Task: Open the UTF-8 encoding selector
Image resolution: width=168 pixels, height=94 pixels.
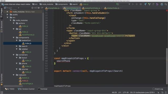Action: coord(125,92)
